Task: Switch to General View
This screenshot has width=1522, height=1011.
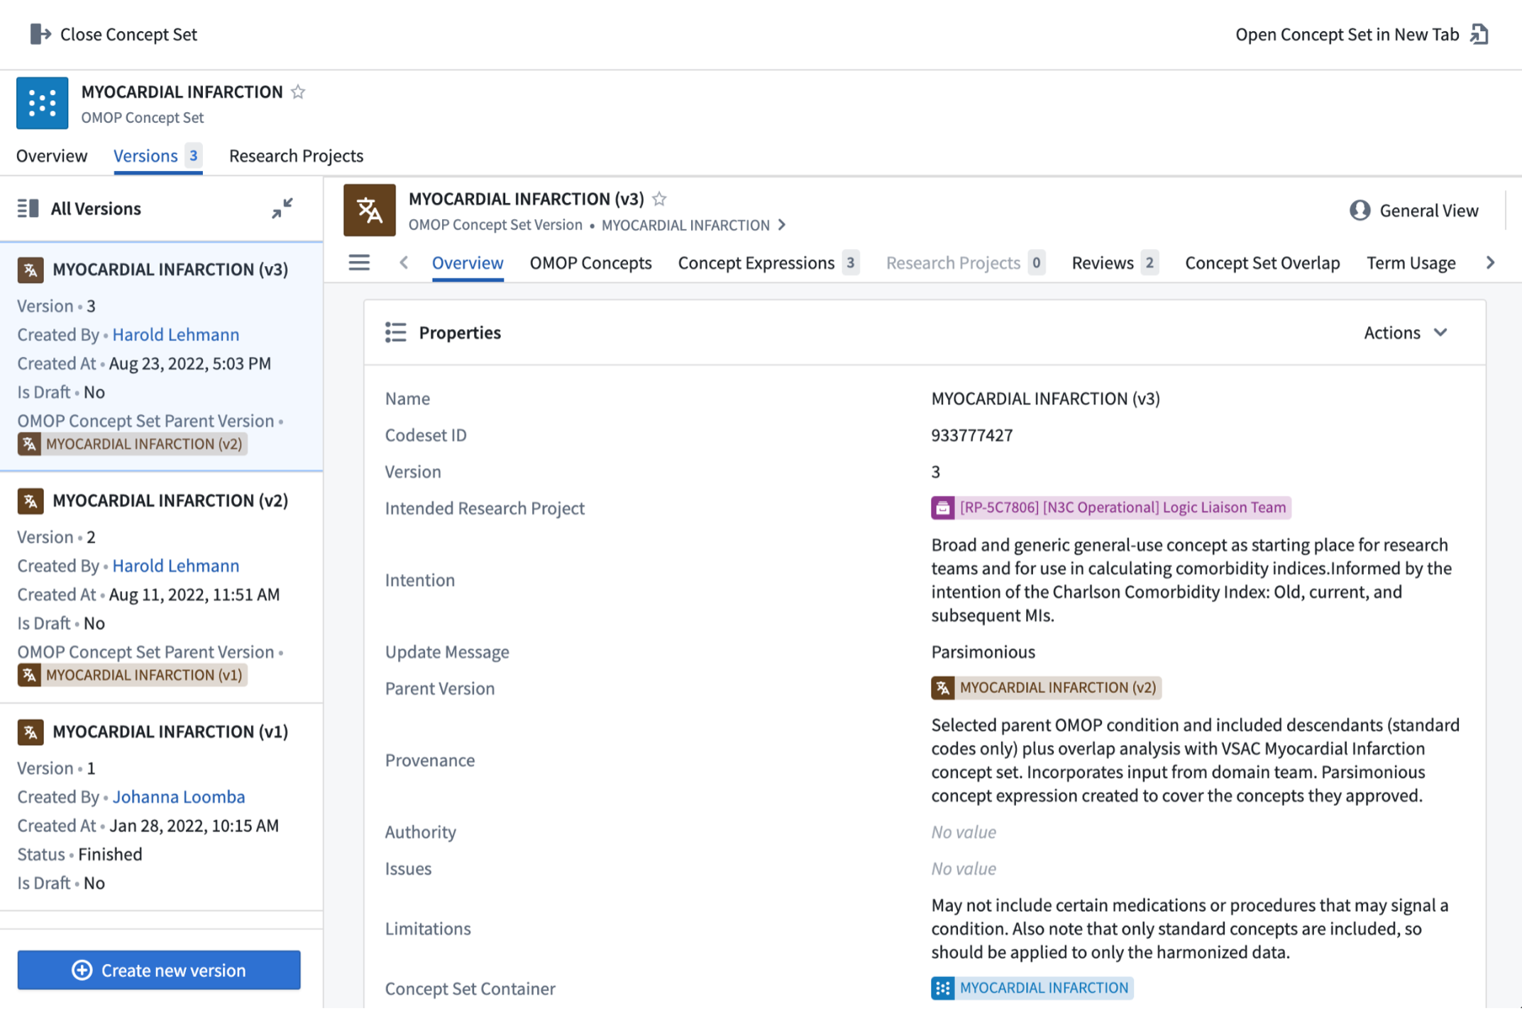Action: [1414, 211]
